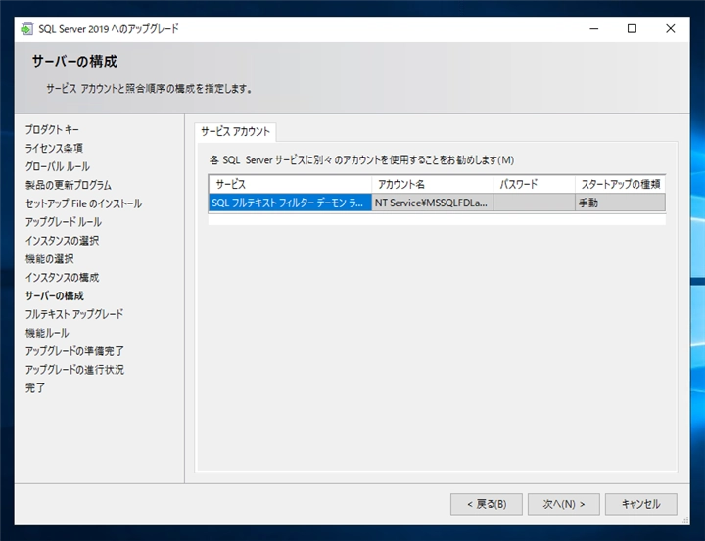Select セットアップ File のインストール step

(83, 203)
